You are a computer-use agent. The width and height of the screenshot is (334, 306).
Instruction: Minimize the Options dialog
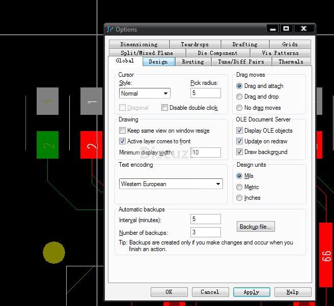[273, 28]
